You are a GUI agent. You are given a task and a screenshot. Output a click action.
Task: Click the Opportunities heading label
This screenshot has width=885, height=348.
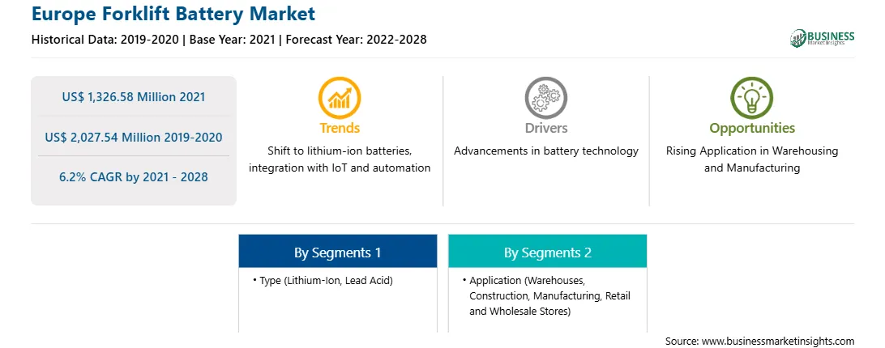(x=752, y=128)
